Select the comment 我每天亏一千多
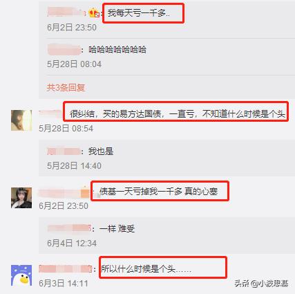Image resolution: width=295 pixels, height=294 pixels. click(139, 13)
